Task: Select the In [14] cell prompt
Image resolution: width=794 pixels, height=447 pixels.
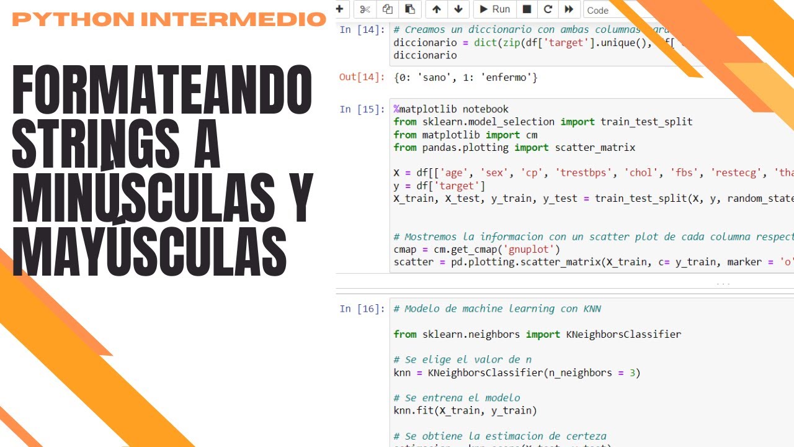Action: pos(362,30)
